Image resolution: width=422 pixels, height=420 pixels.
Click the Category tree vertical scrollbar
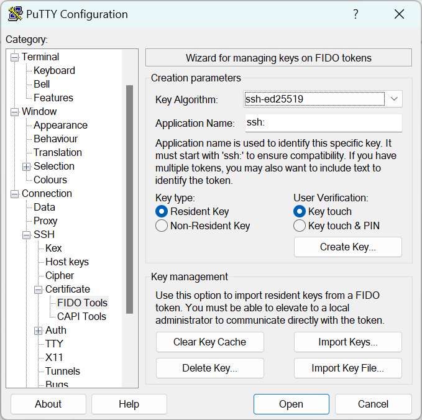129,199
